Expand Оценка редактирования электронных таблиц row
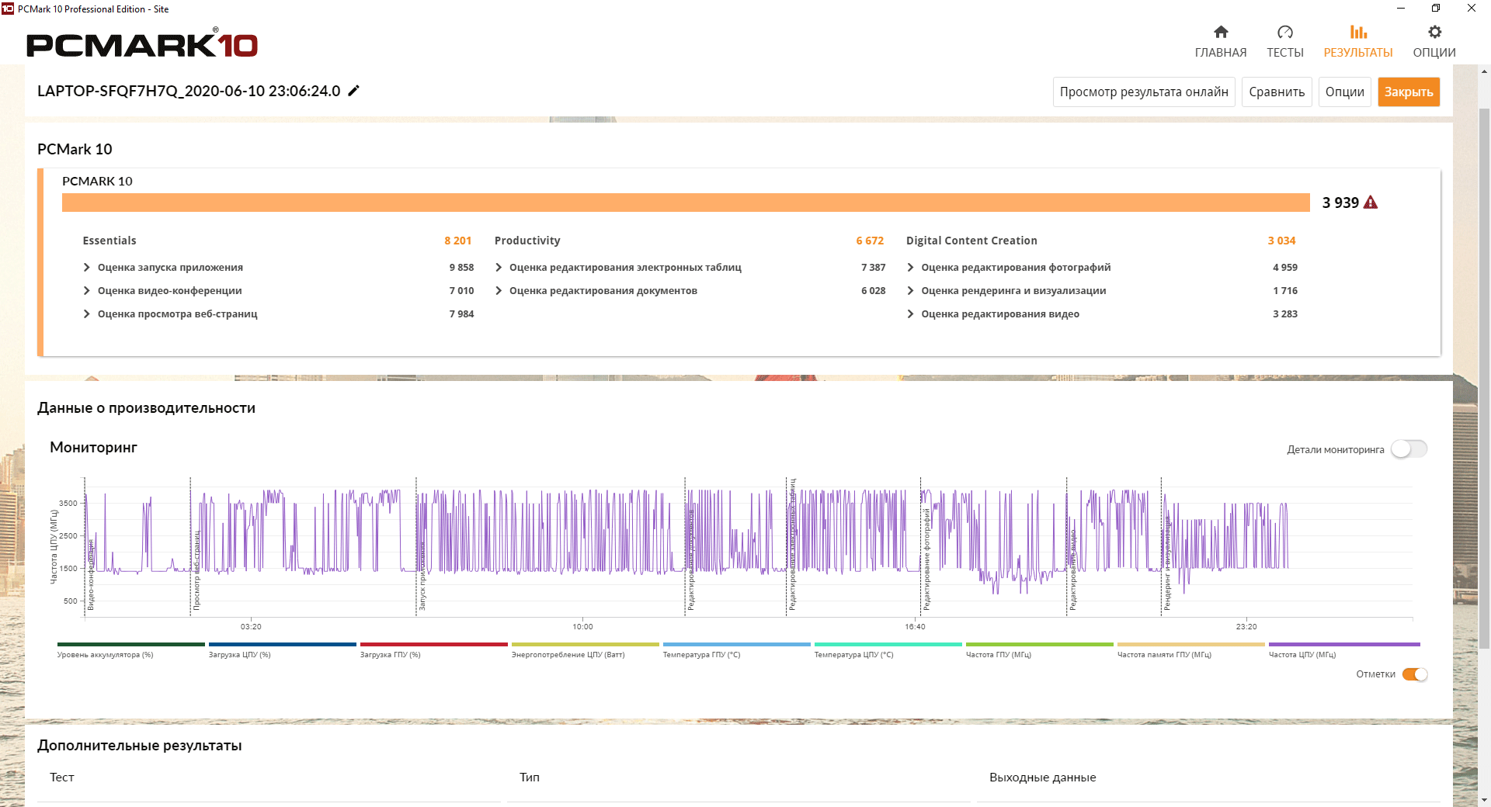 pyautogui.click(x=499, y=268)
